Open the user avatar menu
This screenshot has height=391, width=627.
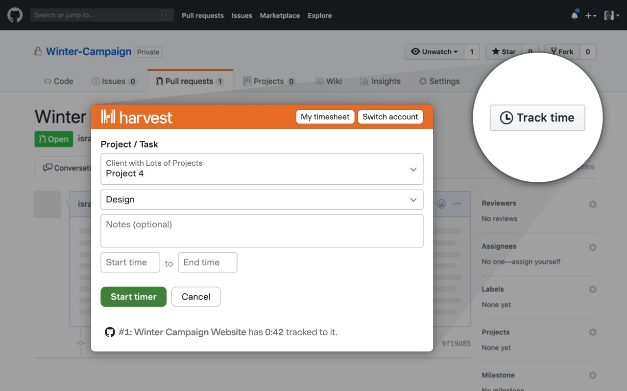coord(612,16)
